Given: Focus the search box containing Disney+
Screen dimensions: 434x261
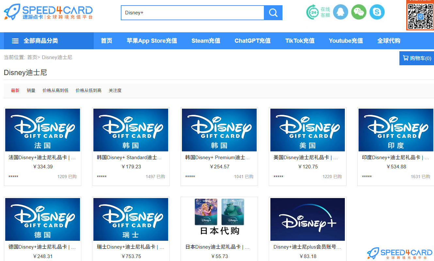Looking at the screenshot, I should [x=192, y=13].
